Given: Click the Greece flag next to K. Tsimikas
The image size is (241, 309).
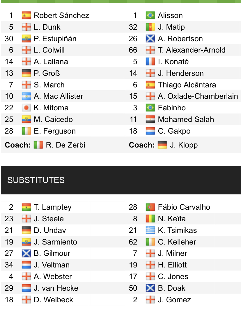Looking at the screenshot, I should [x=150, y=230].
